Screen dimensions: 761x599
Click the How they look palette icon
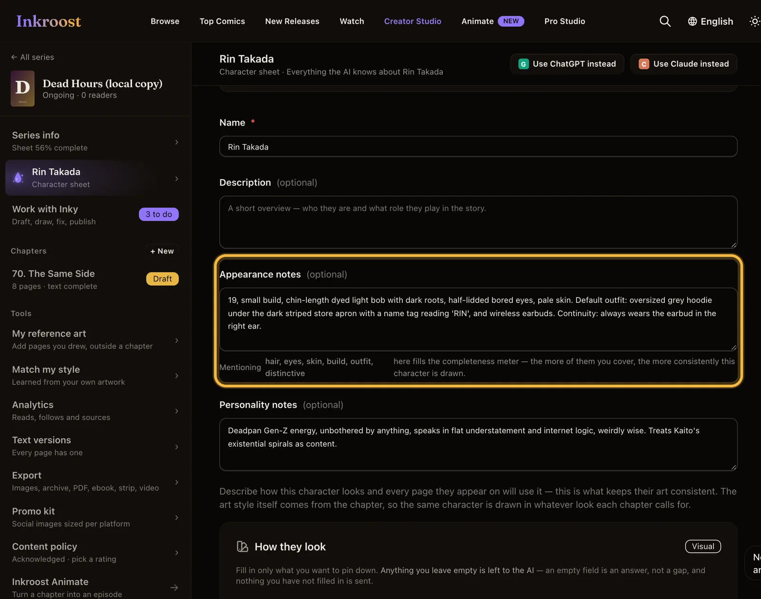pos(243,547)
